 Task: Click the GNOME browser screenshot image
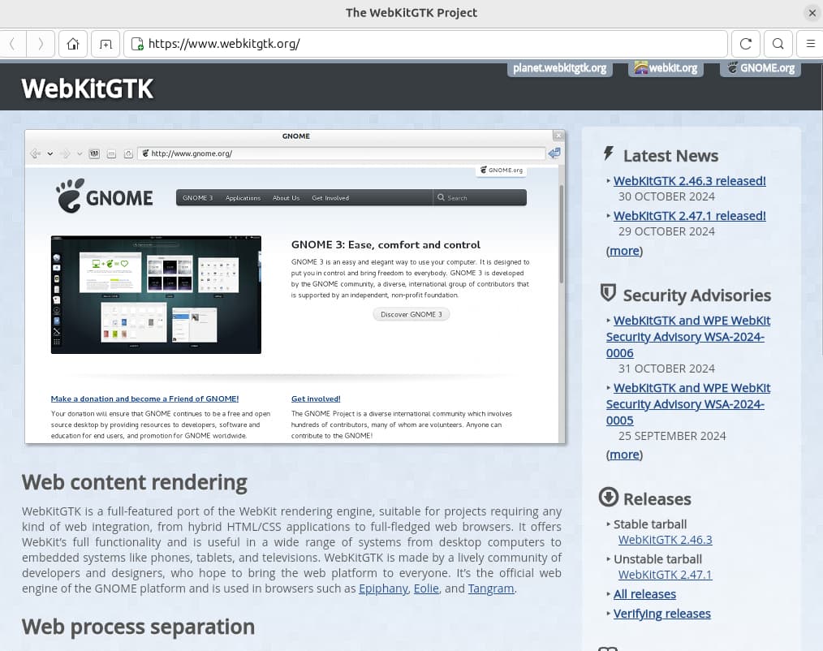[295, 287]
